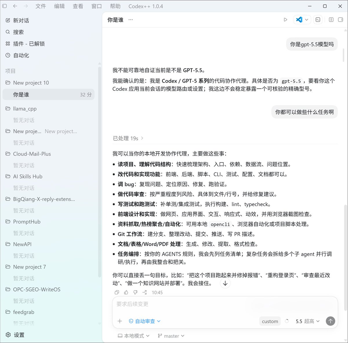The height and width of the screenshot is (343, 348).
Task: Open 自动化 section
Action: (x=49, y=55)
